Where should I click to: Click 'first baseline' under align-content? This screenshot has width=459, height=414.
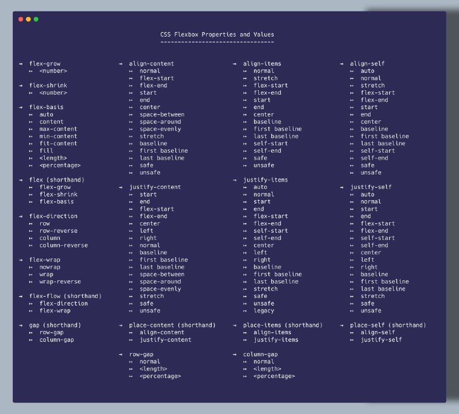164,151
